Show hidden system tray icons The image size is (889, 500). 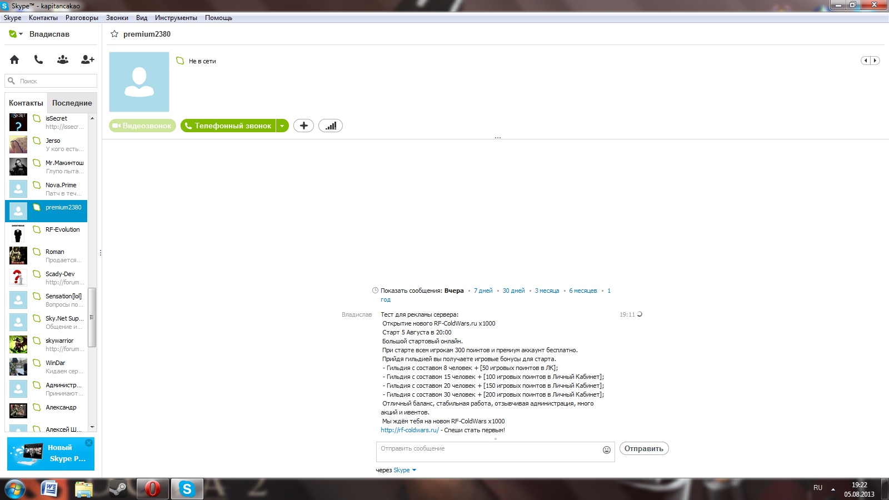833,489
